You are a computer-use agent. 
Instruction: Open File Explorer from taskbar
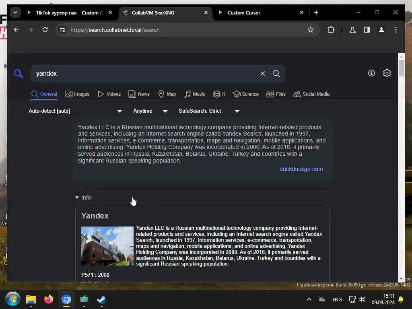click(31, 299)
